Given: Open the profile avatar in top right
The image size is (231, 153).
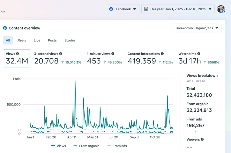Looking at the screenshot, I should tap(221, 9).
